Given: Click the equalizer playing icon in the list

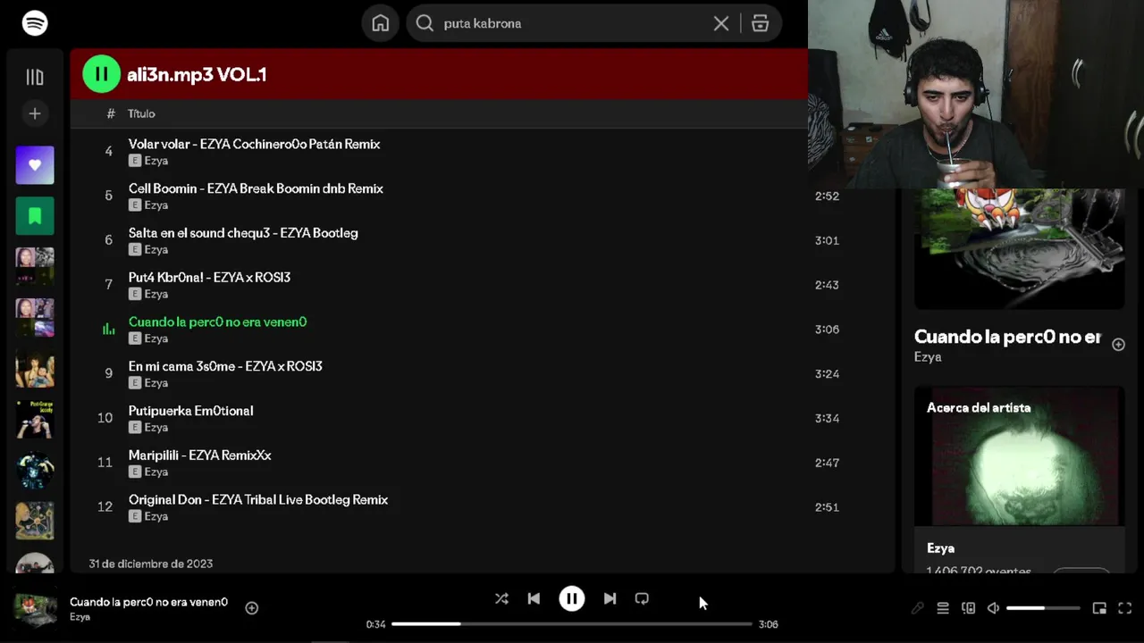Looking at the screenshot, I should click(x=108, y=330).
